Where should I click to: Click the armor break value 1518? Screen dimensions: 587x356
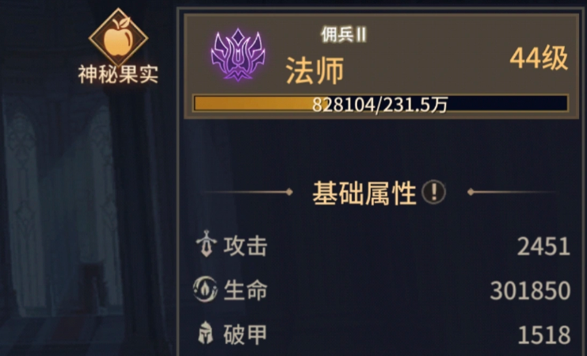click(544, 335)
